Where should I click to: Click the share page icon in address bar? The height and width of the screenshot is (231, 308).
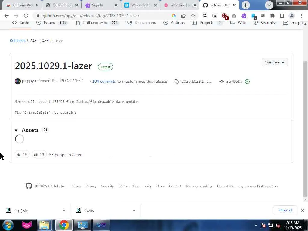(183, 16)
